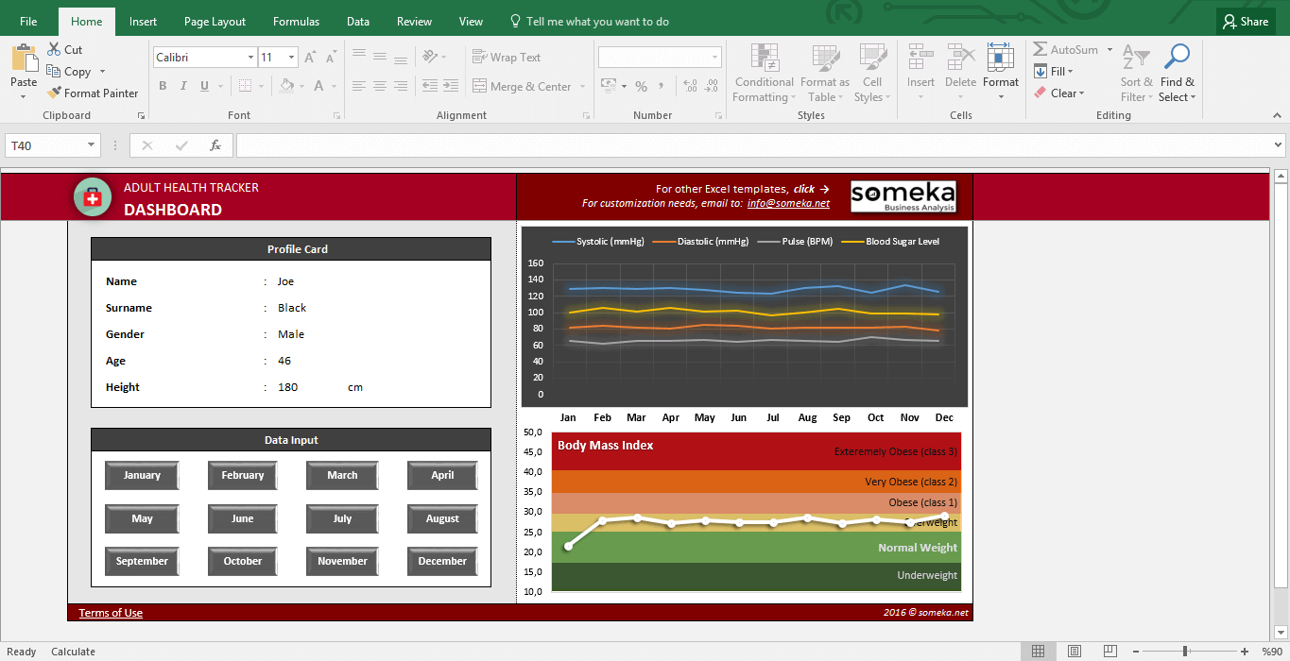The width and height of the screenshot is (1290, 661).
Task: Click the AutoSum sigma icon
Action: click(1041, 50)
